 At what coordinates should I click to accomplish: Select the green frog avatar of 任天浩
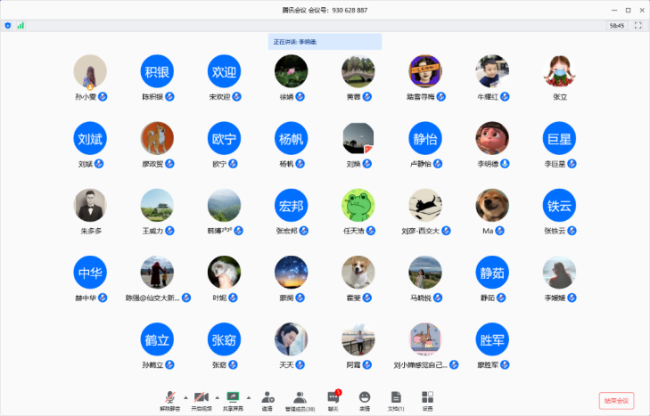coord(358,206)
